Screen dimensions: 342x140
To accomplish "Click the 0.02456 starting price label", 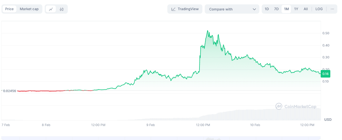I will pos(9,91).
